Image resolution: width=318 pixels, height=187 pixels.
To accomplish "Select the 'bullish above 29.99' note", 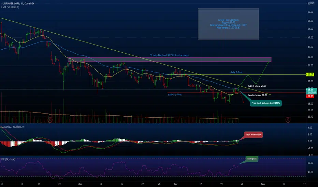I will point(257,86).
